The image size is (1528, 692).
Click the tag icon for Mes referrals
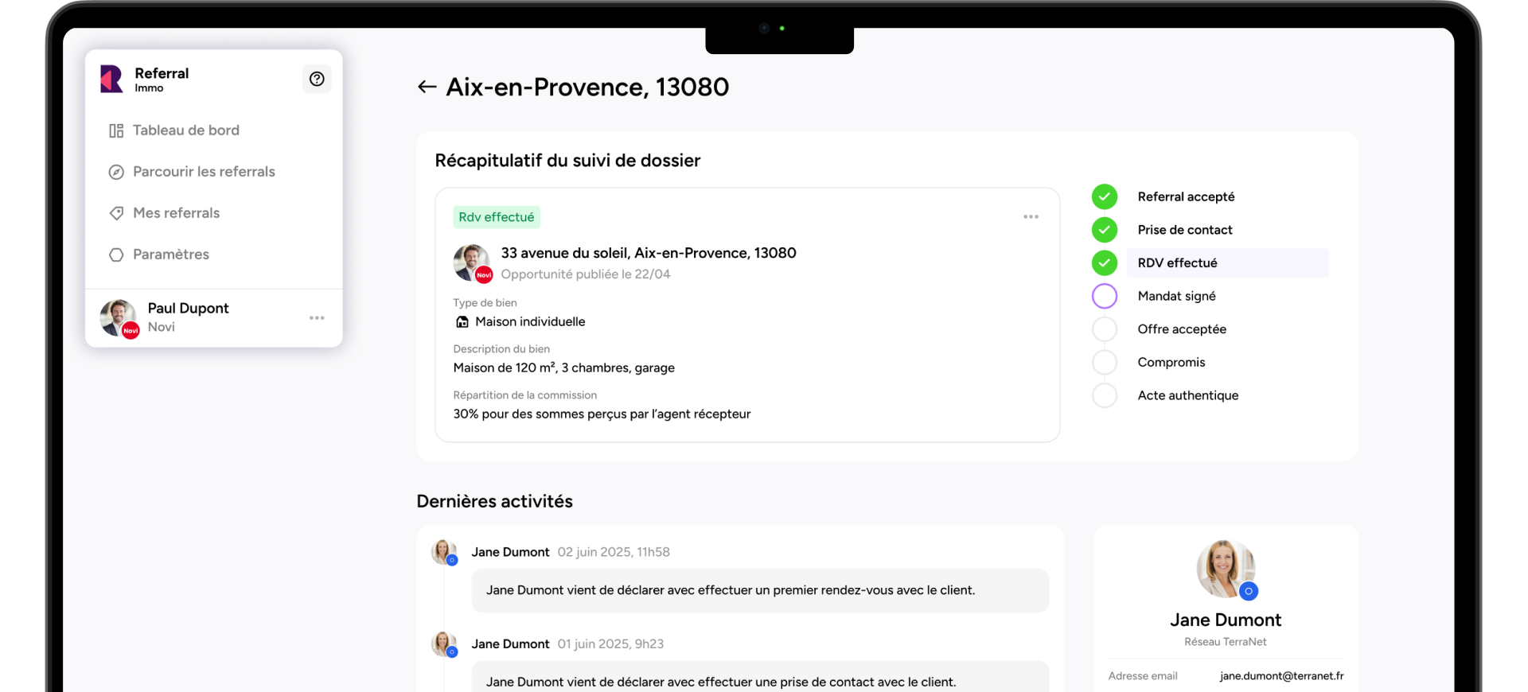[x=116, y=213]
